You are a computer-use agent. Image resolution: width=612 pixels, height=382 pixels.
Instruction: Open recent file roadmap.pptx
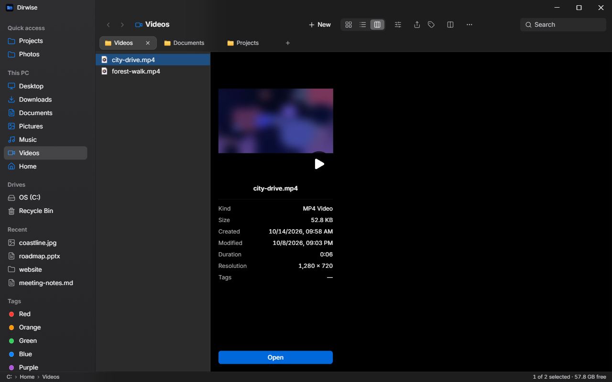click(x=45, y=256)
